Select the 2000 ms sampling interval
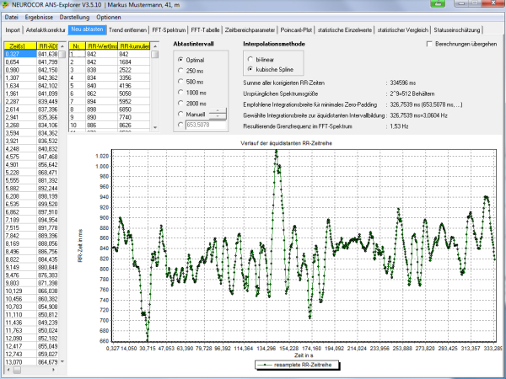506x379 pixels. [x=180, y=103]
